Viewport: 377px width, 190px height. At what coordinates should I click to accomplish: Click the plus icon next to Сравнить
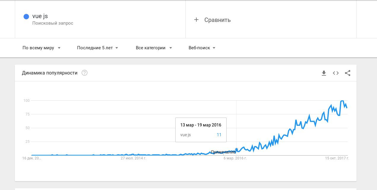[196, 20]
